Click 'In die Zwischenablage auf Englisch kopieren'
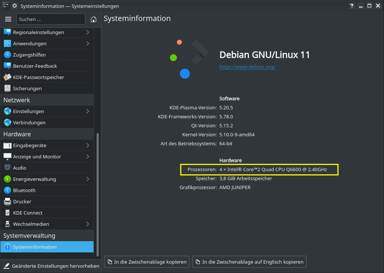 (249, 262)
